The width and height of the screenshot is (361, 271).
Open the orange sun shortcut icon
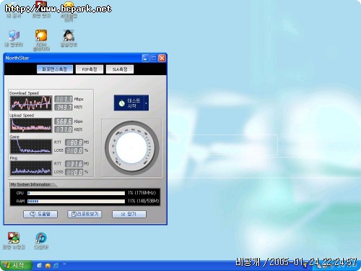click(41, 35)
